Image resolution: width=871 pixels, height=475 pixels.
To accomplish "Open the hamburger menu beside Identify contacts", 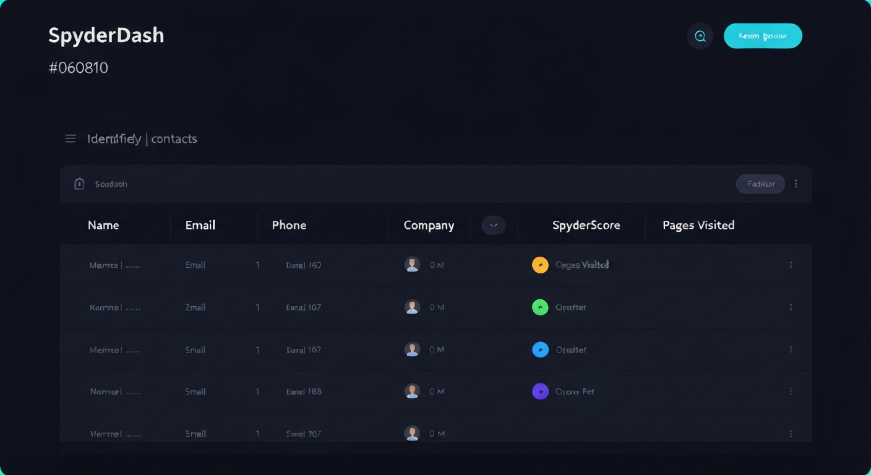I will point(71,139).
